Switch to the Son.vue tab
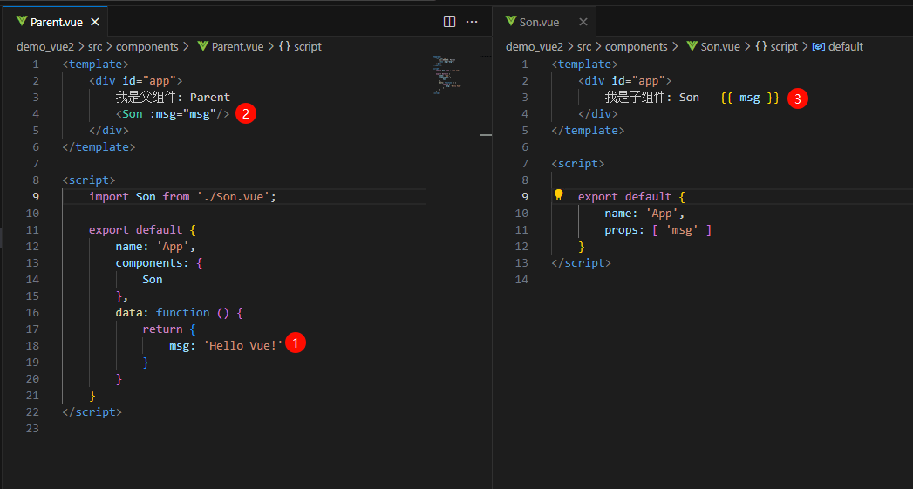 [539, 23]
